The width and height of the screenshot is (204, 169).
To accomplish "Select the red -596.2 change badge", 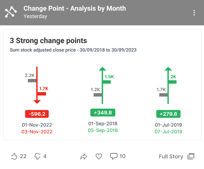I will point(37,114).
